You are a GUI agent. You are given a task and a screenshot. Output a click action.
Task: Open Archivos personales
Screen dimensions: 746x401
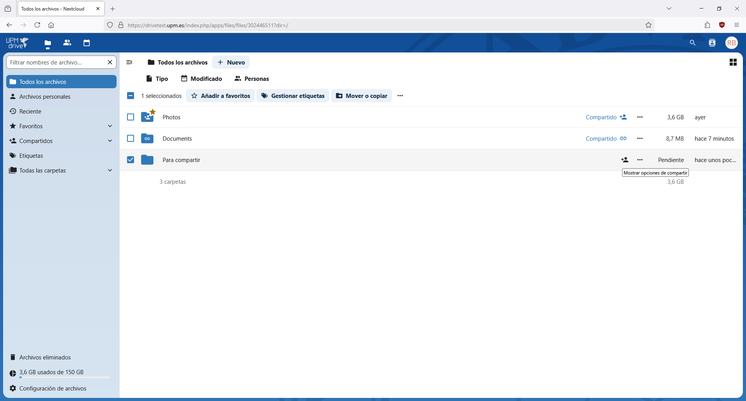pyautogui.click(x=61, y=96)
